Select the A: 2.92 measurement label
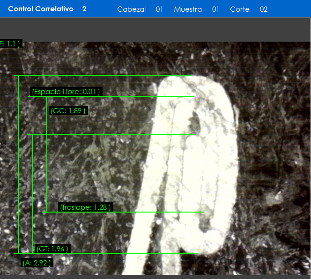Screen dimensions: 311x279 37,263
